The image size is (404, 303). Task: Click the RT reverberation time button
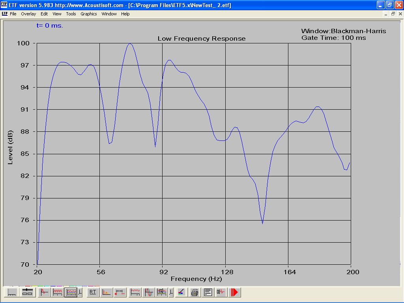click(93, 292)
